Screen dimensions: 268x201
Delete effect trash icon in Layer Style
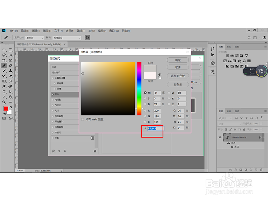(x=95, y=151)
